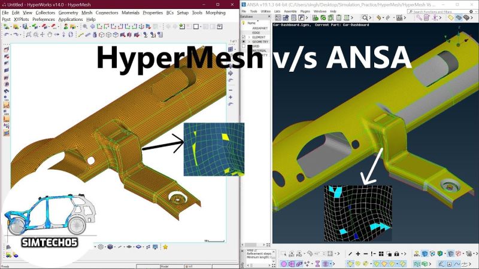
Task: Click the padlock icon in ANSA bottom toolbar
Action: point(396,253)
